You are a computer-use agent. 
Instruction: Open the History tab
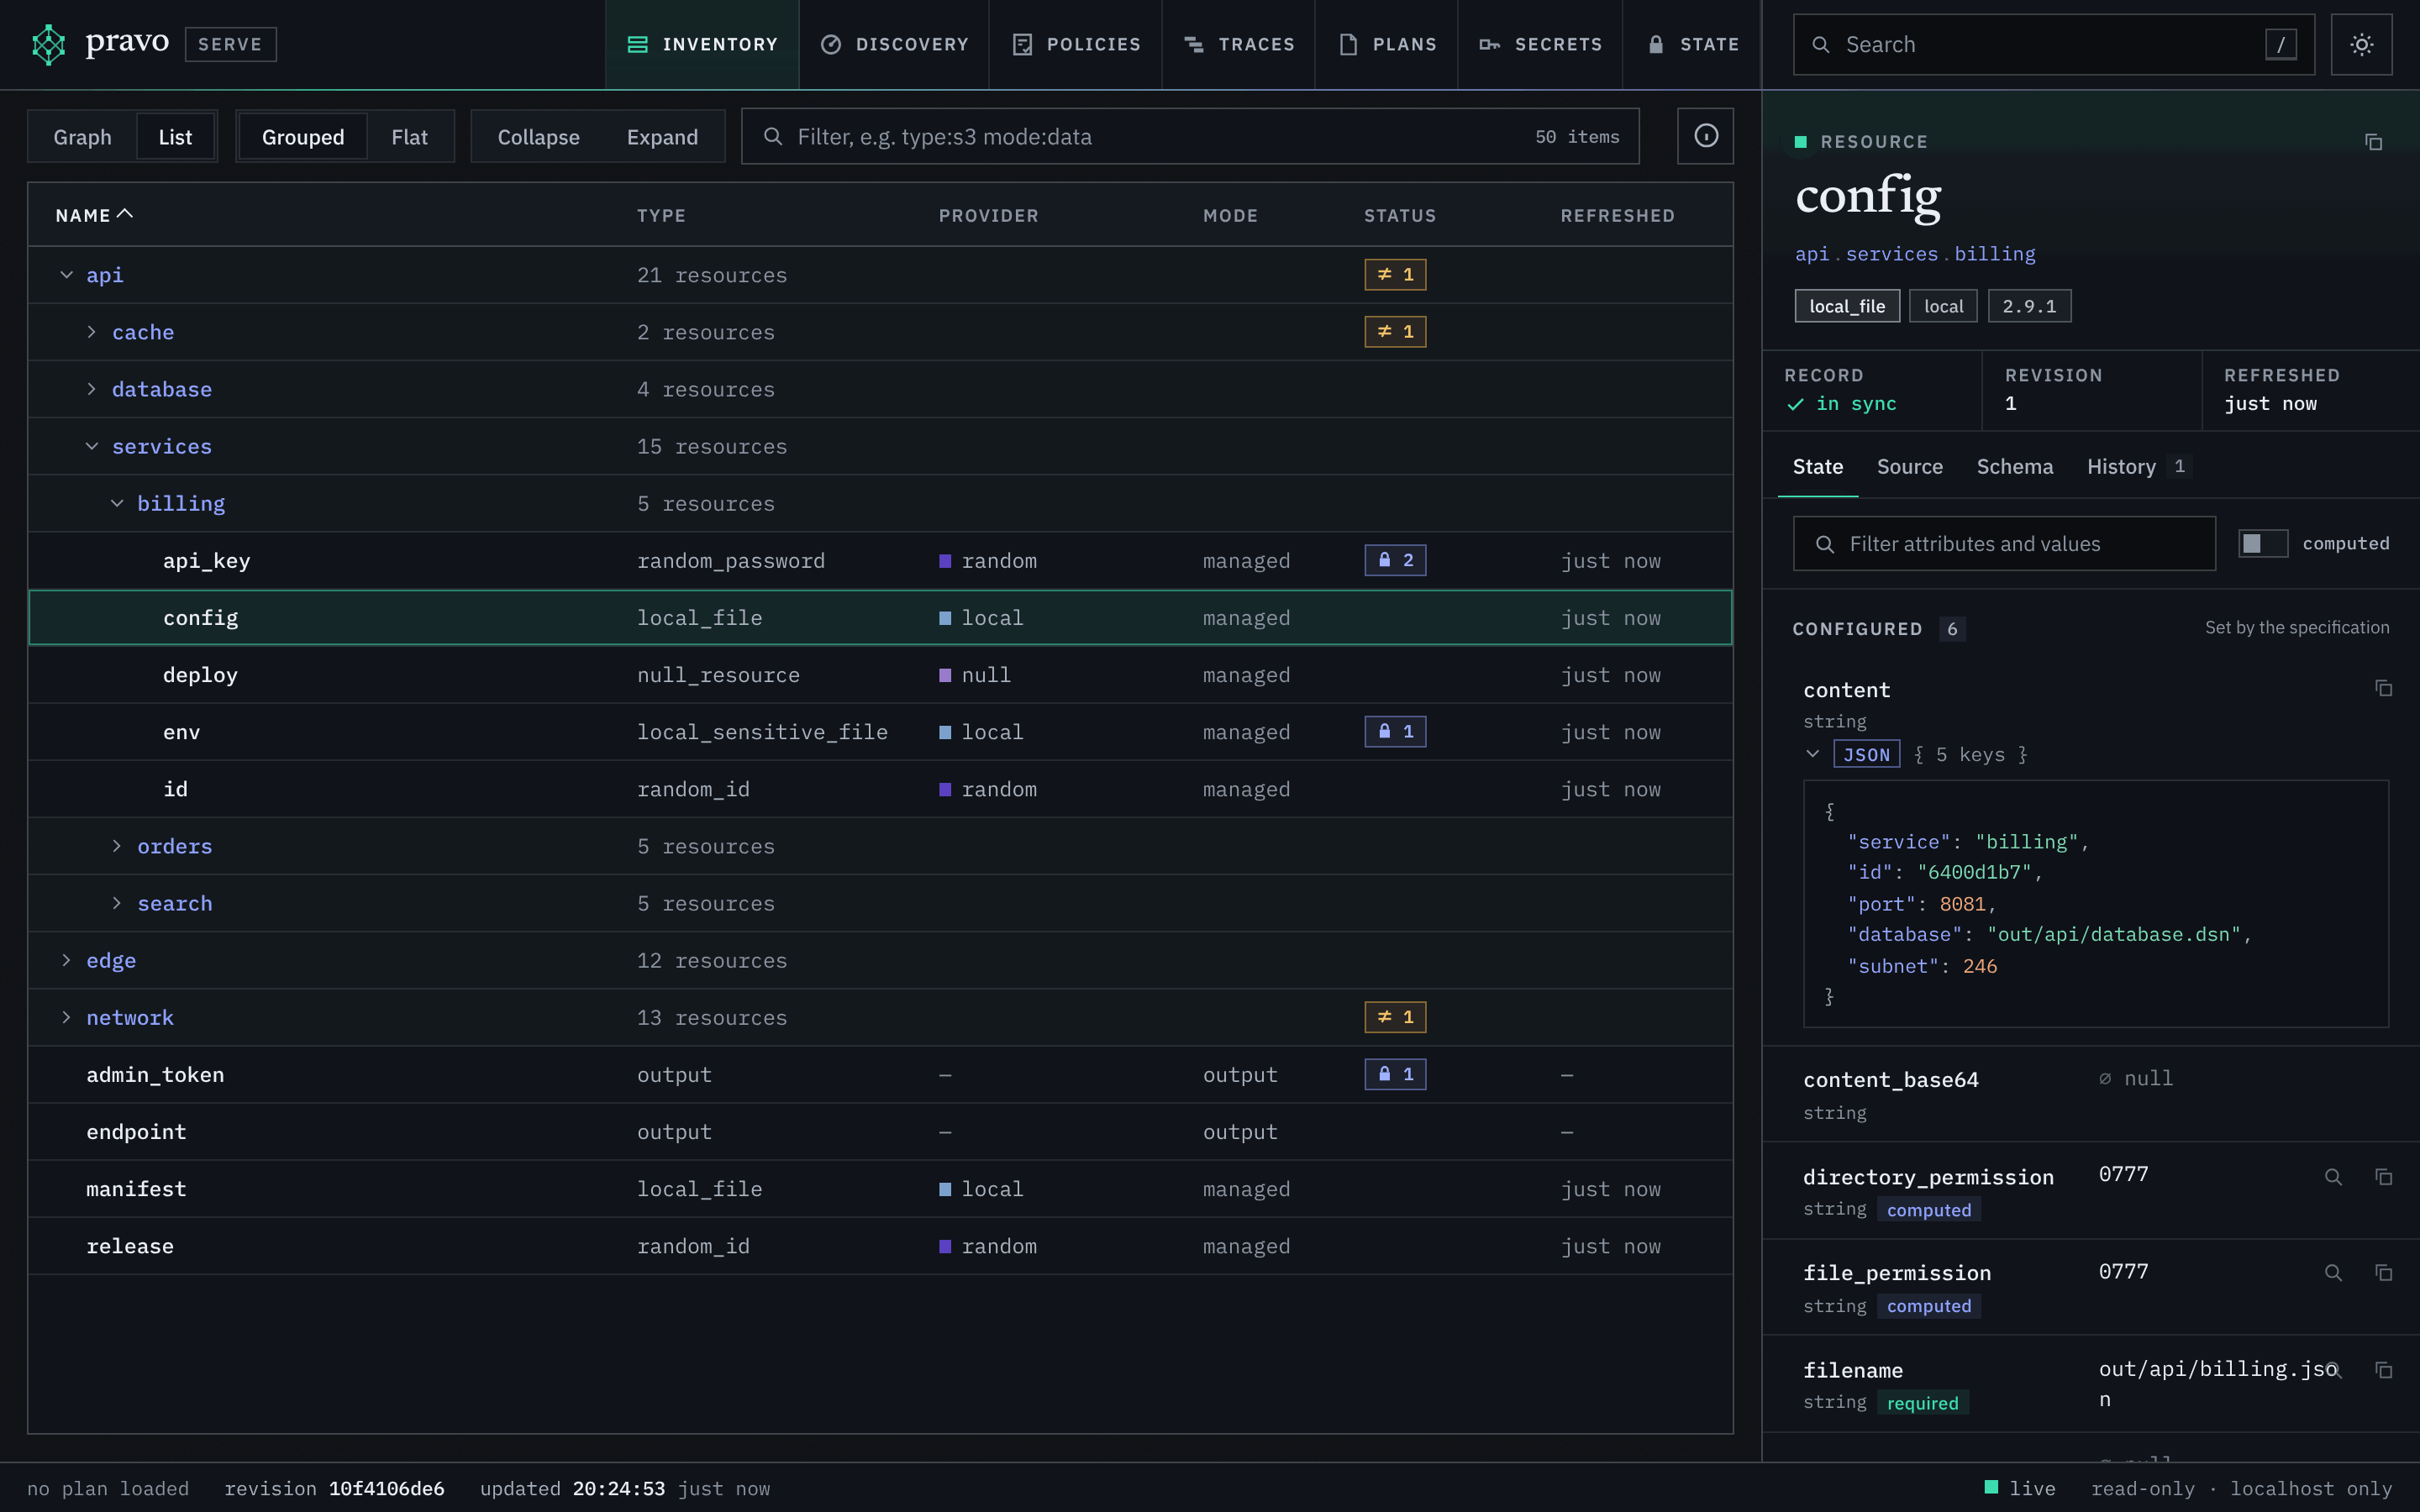point(2138,467)
